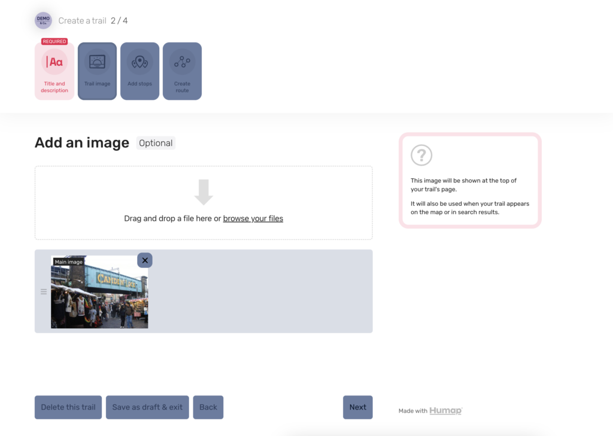Click the down arrow upload icon
This screenshot has width=613, height=436.
click(204, 192)
